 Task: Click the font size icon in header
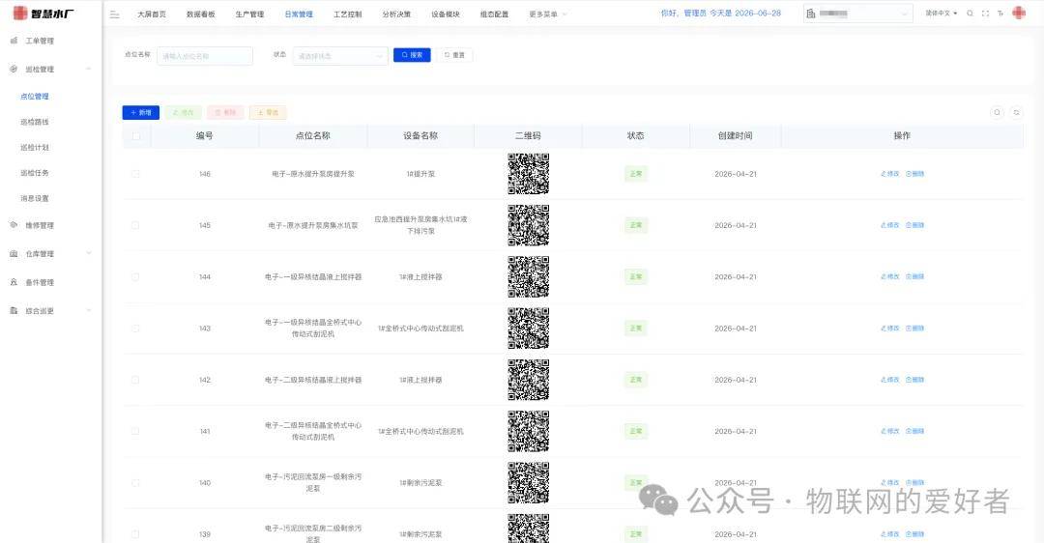1000,14
